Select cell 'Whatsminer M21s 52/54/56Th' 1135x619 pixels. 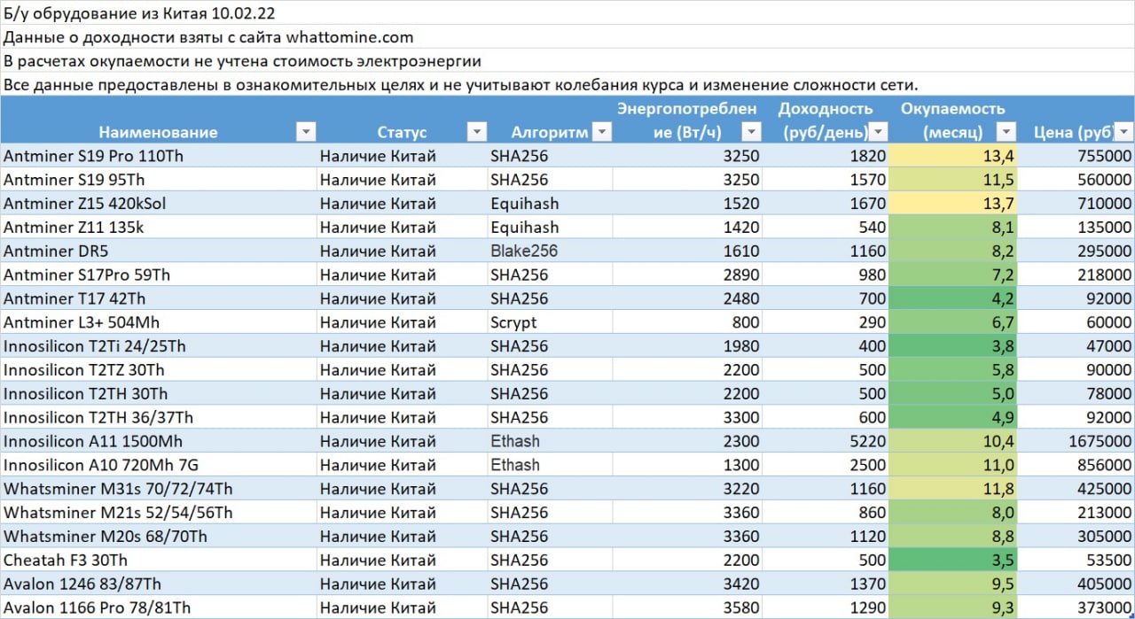coord(159,513)
